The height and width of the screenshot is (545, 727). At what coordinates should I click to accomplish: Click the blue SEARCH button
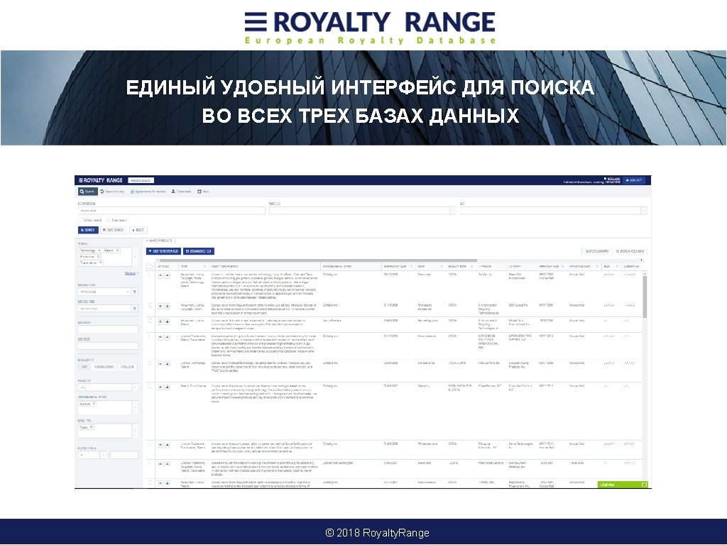(88, 230)
